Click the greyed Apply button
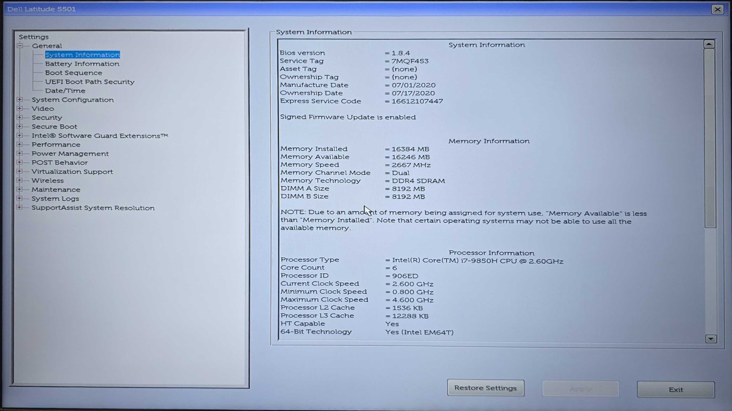 [x=581, y=389]
